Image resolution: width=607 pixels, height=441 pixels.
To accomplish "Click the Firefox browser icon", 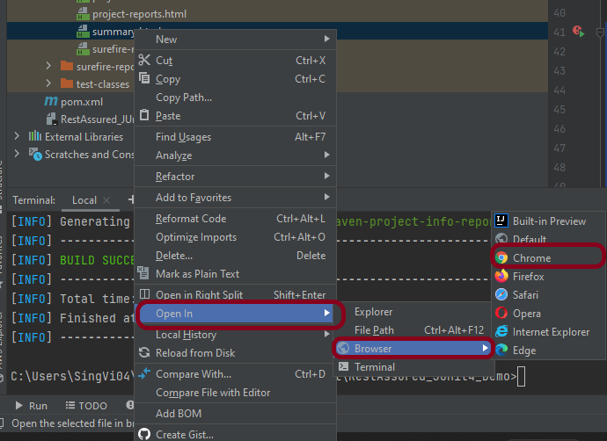I will 501,277.
